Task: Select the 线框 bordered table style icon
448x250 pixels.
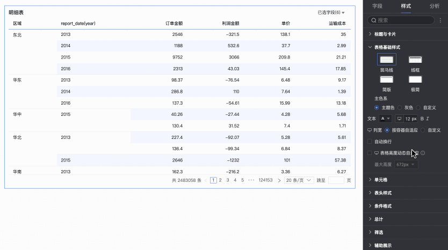Action: pos(415,60)
